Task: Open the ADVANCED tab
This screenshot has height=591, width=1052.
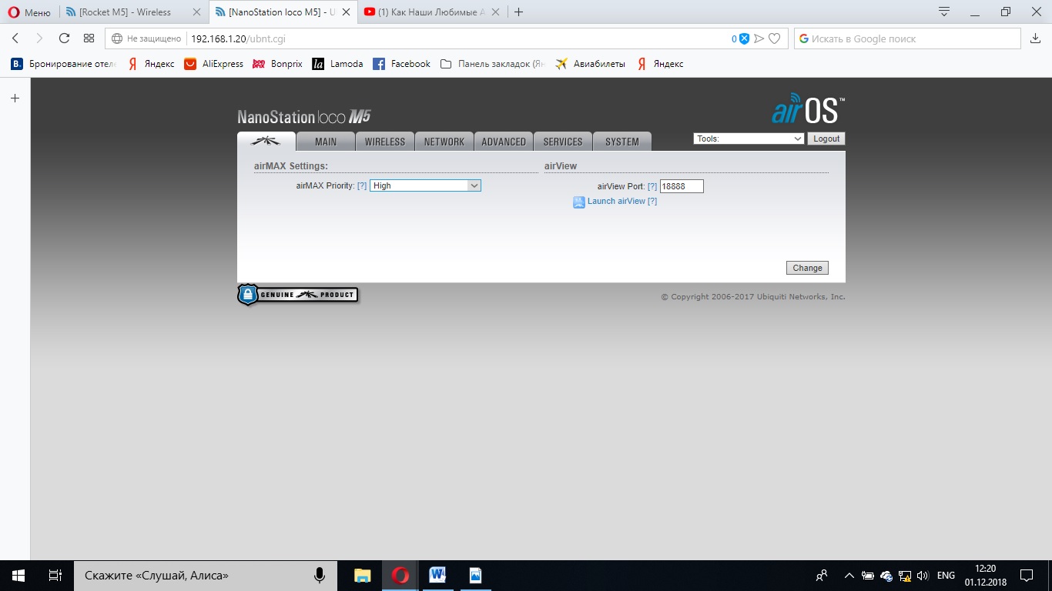Action: 504,142
